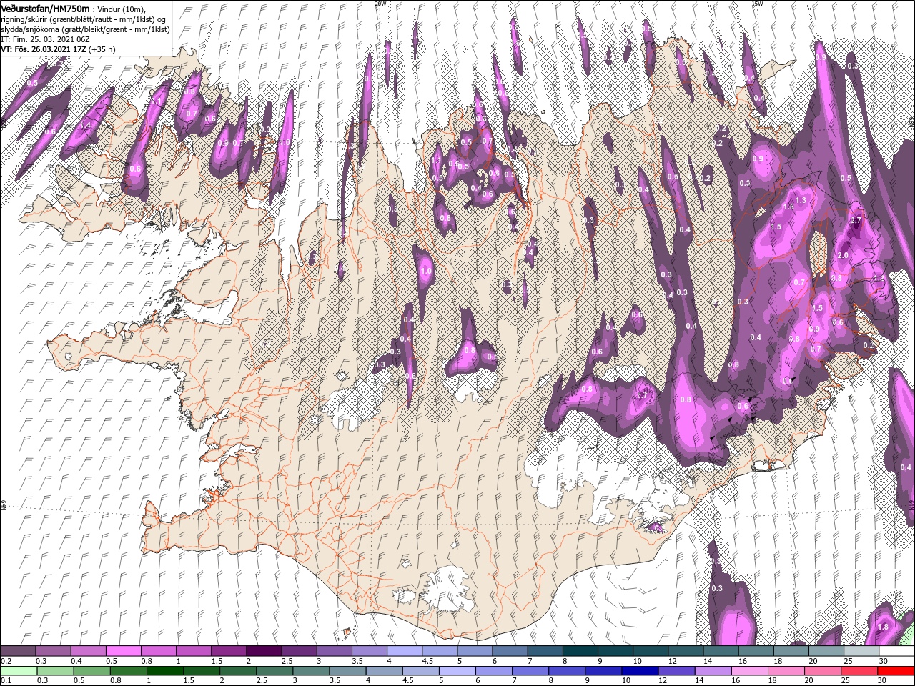The image size is (915, 686).
Task: Click the '0.2' label in the top legend row
Action: pos(6,661)
